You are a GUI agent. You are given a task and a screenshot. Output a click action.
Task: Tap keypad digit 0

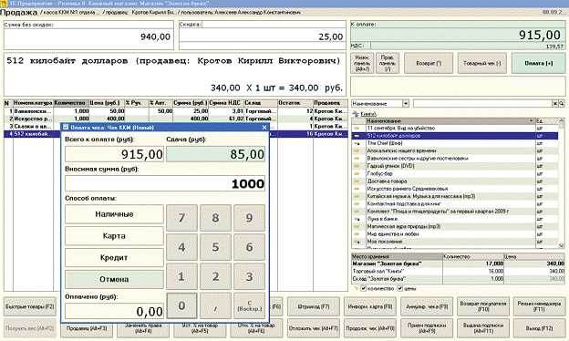[181, 305]
